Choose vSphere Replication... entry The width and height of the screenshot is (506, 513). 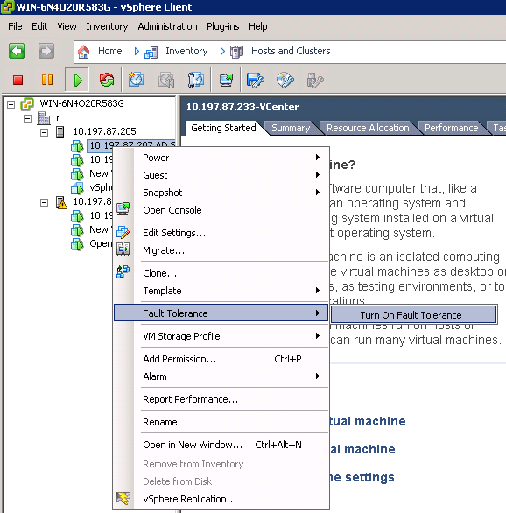221,499
